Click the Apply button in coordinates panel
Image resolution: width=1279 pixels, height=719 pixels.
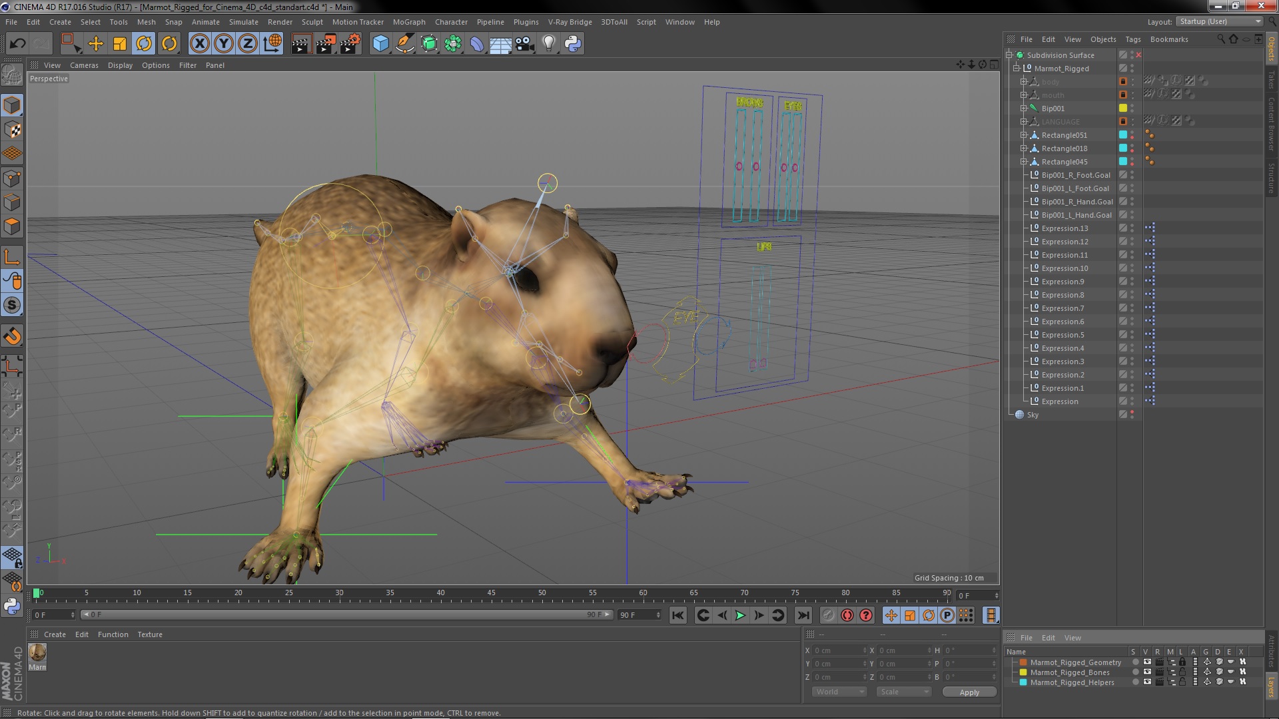click(967, 692)
